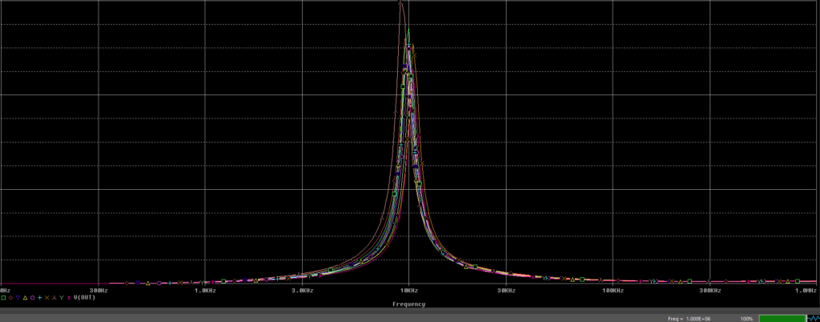Click the blue waveform icon in status bar

click(811, 318)
